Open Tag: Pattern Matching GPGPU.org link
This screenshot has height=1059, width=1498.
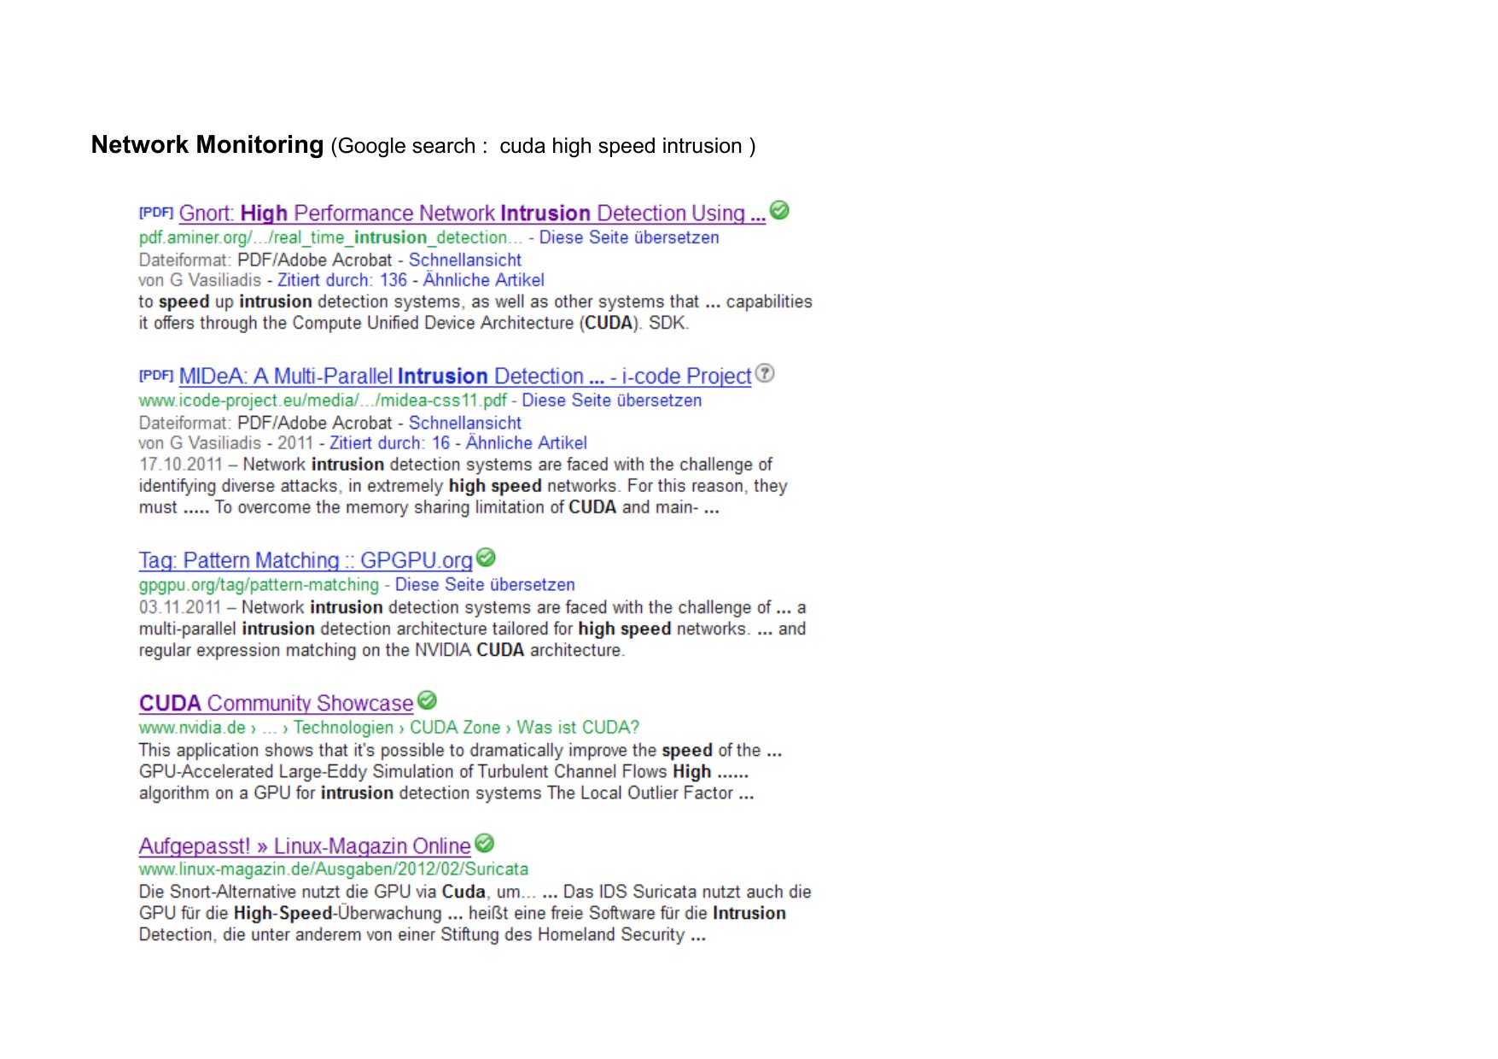click(306, 561)
